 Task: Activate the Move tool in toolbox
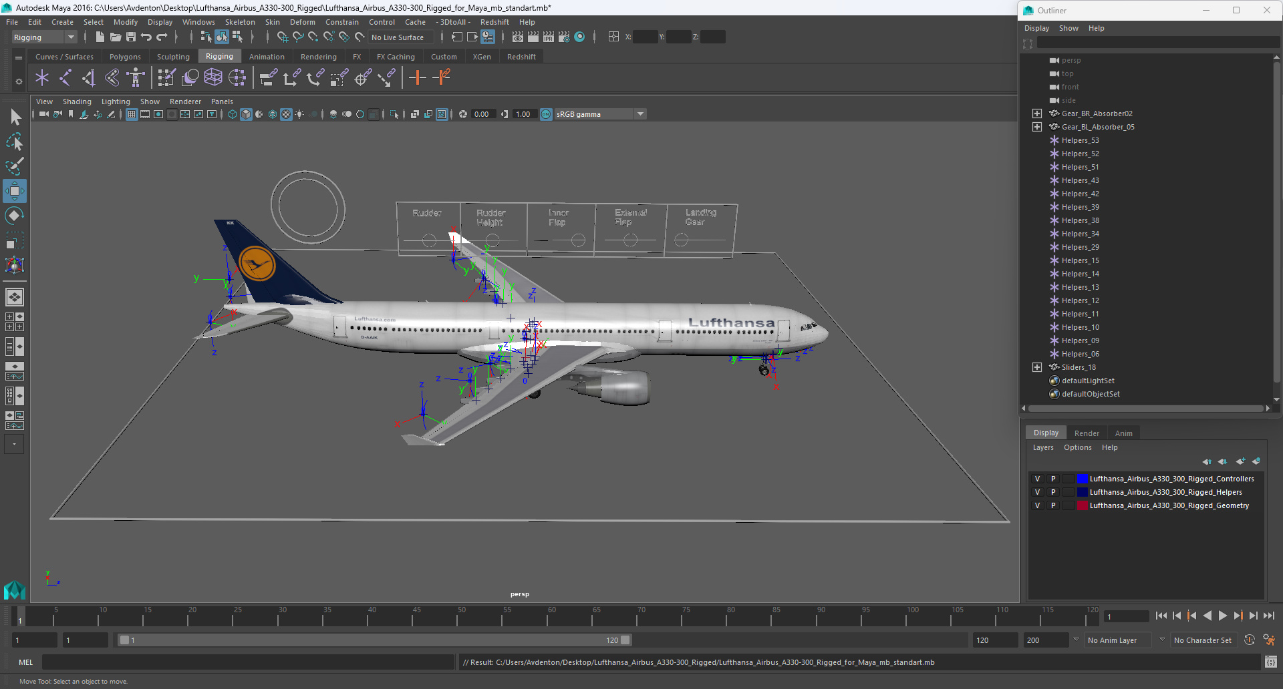pyautogui.click(x=15, y=191)
